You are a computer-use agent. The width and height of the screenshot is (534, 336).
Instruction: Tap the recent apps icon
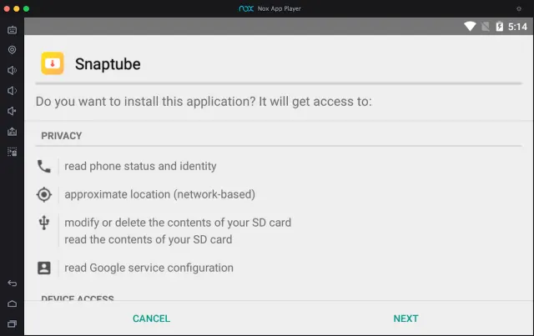[x=12, y=323]
